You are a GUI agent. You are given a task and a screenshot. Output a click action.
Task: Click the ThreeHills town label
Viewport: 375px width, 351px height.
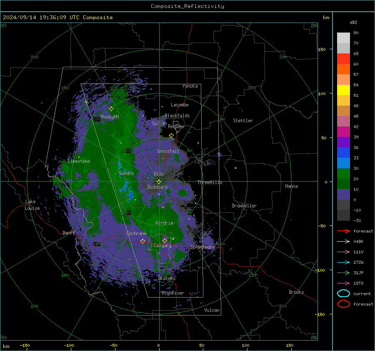click(210, 182)
